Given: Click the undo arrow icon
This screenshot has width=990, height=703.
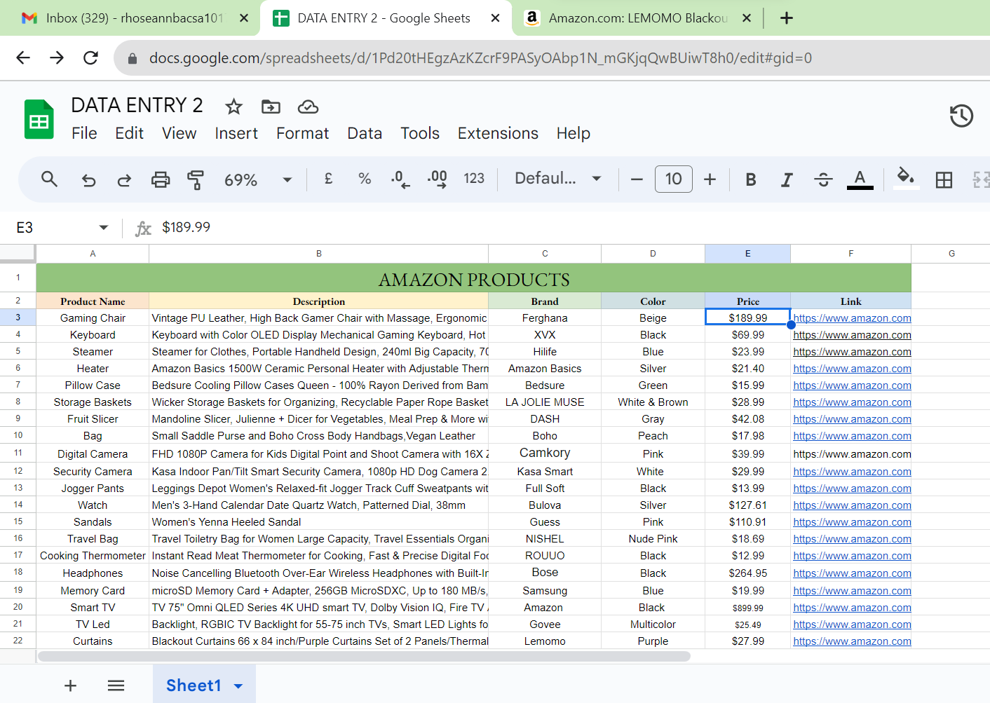Looking at the screenshot, I should [88, 180].
